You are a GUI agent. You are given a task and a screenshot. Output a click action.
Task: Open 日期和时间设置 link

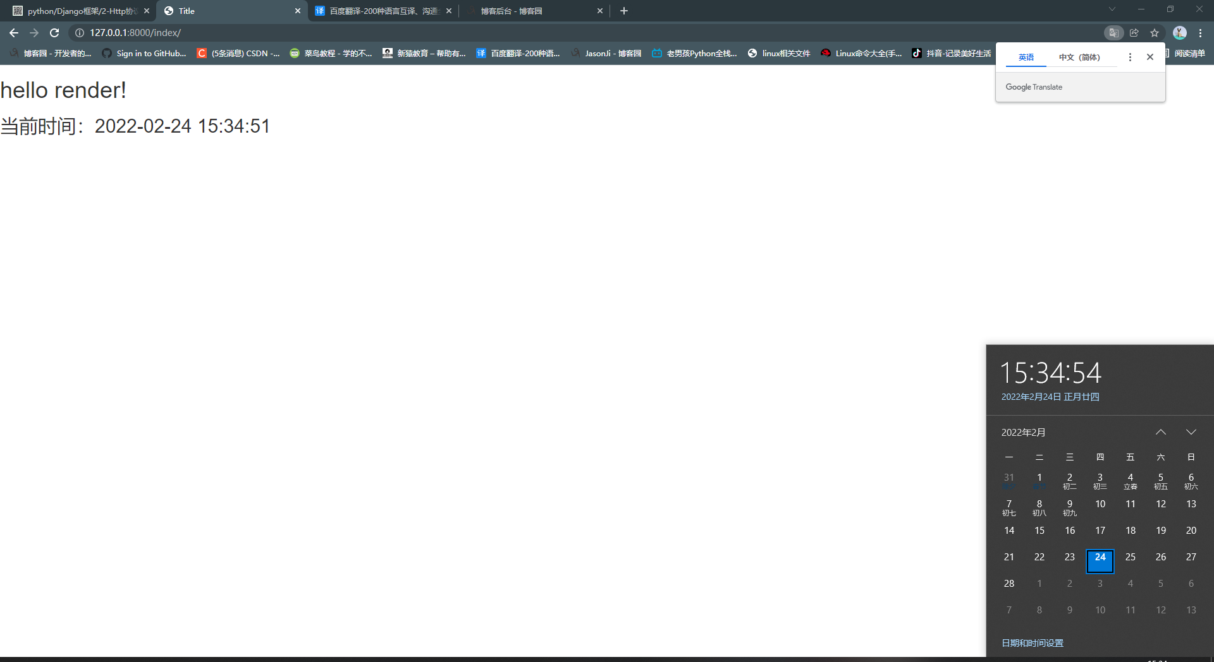click(1033, 643)
